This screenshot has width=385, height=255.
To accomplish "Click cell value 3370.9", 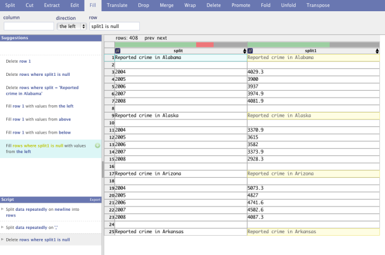I will (x=314, y=130).
